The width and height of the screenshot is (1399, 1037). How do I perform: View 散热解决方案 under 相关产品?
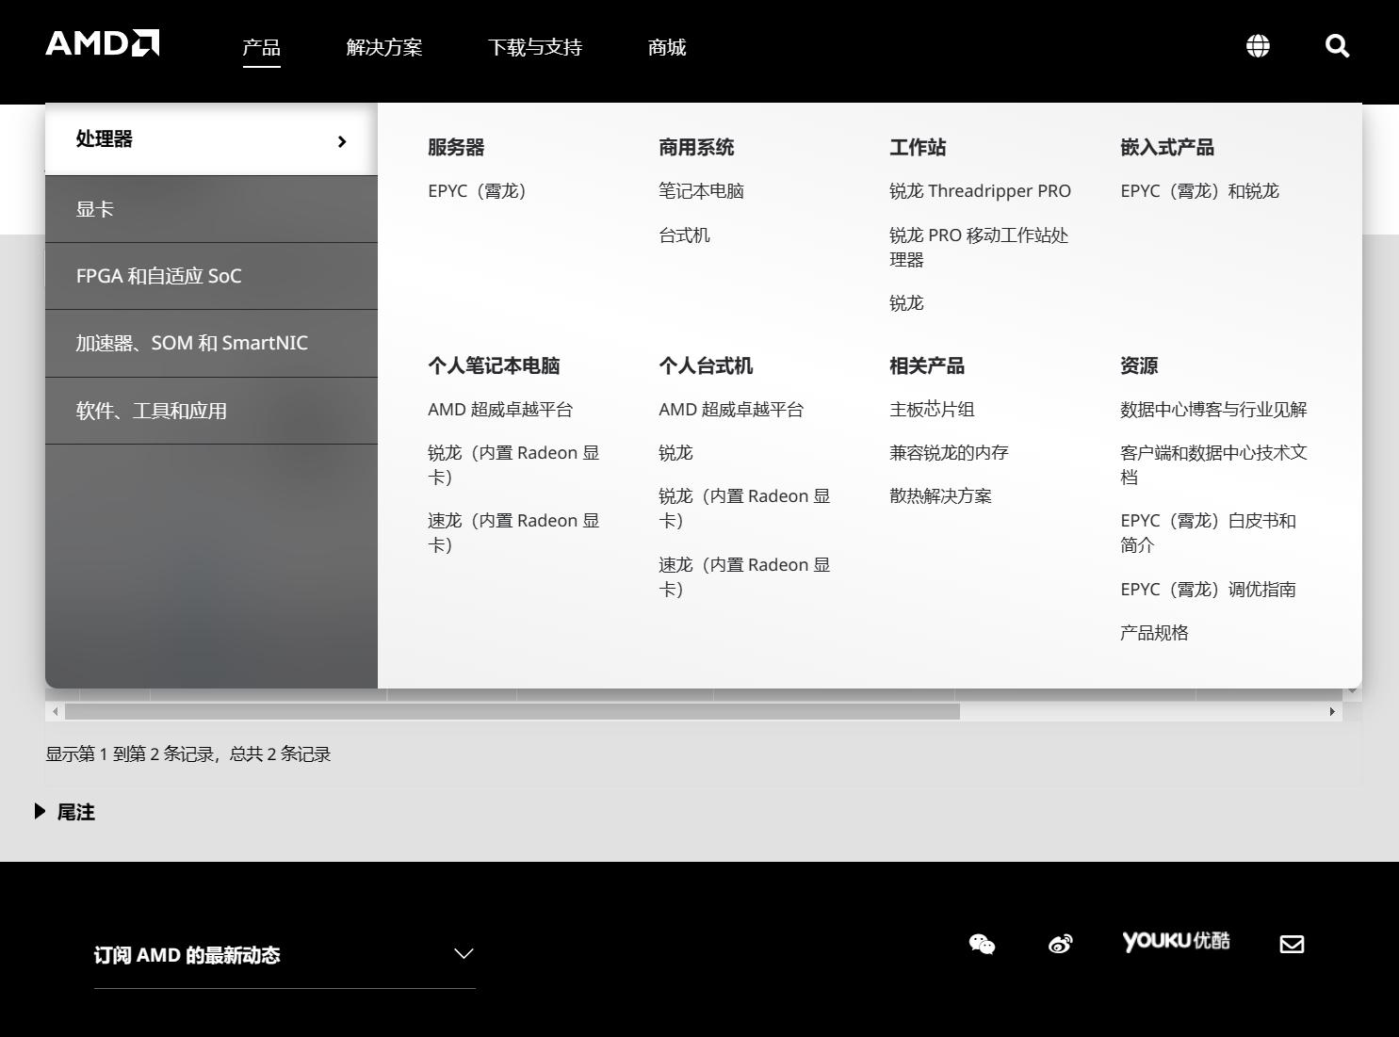point(940,495)
